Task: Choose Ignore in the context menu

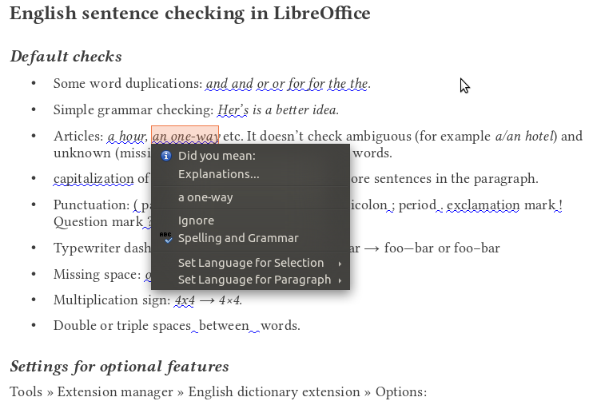Action: (196, 220)
